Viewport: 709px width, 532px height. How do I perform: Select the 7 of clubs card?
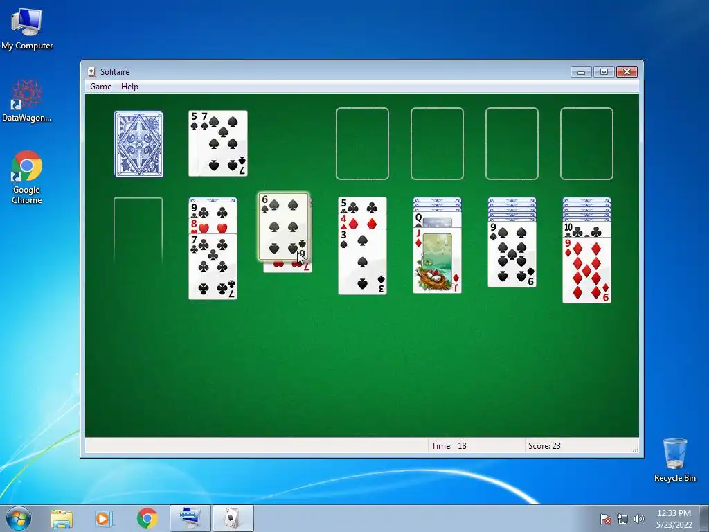213,267
